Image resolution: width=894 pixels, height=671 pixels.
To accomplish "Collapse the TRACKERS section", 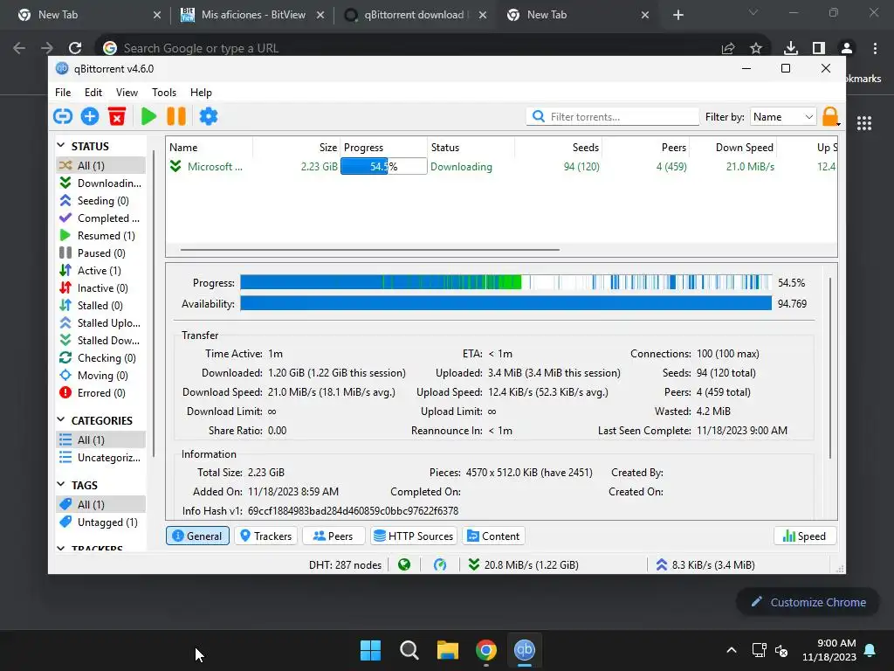I will click(61, 548).
